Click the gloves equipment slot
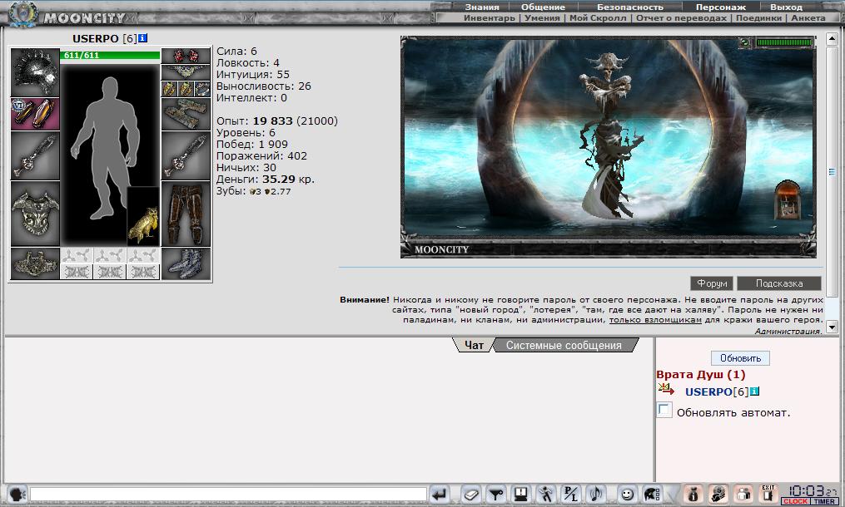 tap(186, 114)
